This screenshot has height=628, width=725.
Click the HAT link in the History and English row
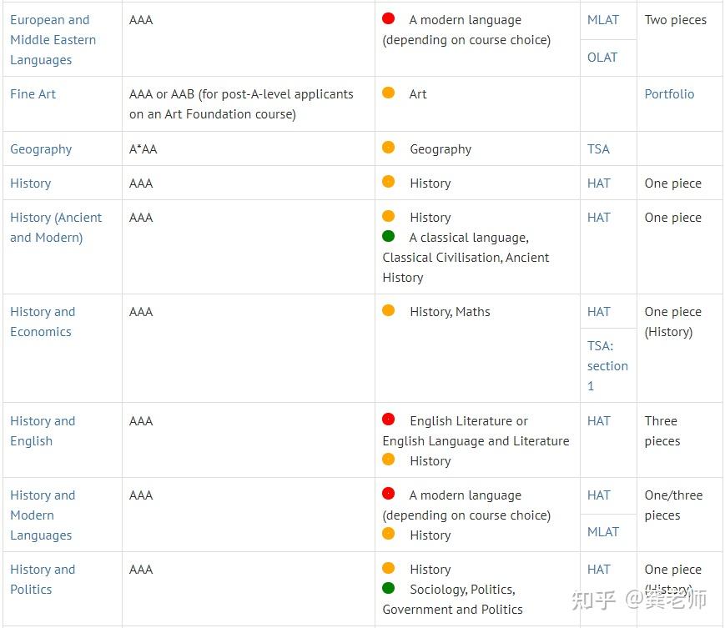599,421
